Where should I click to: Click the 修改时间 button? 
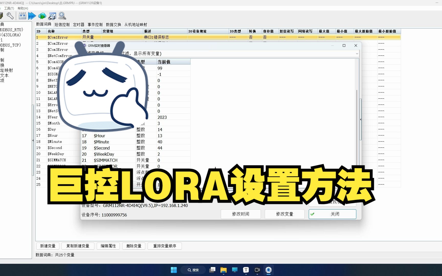point(241,214)
